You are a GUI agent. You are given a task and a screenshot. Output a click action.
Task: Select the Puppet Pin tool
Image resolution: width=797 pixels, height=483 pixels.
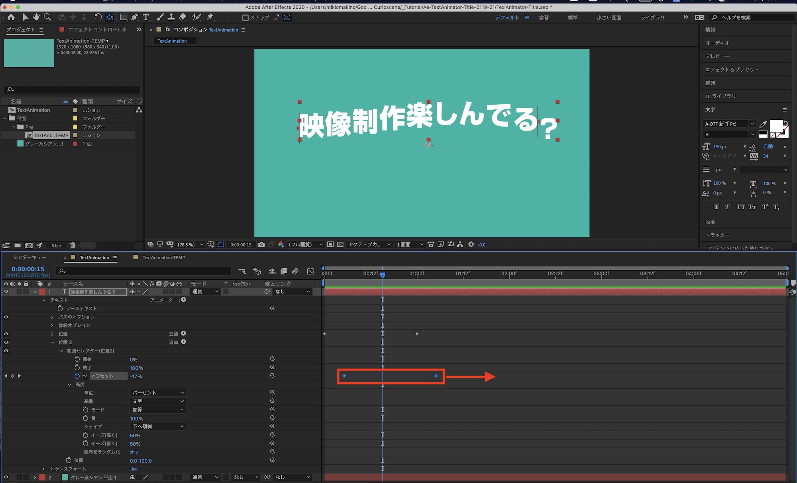click(x=210, y=17)
